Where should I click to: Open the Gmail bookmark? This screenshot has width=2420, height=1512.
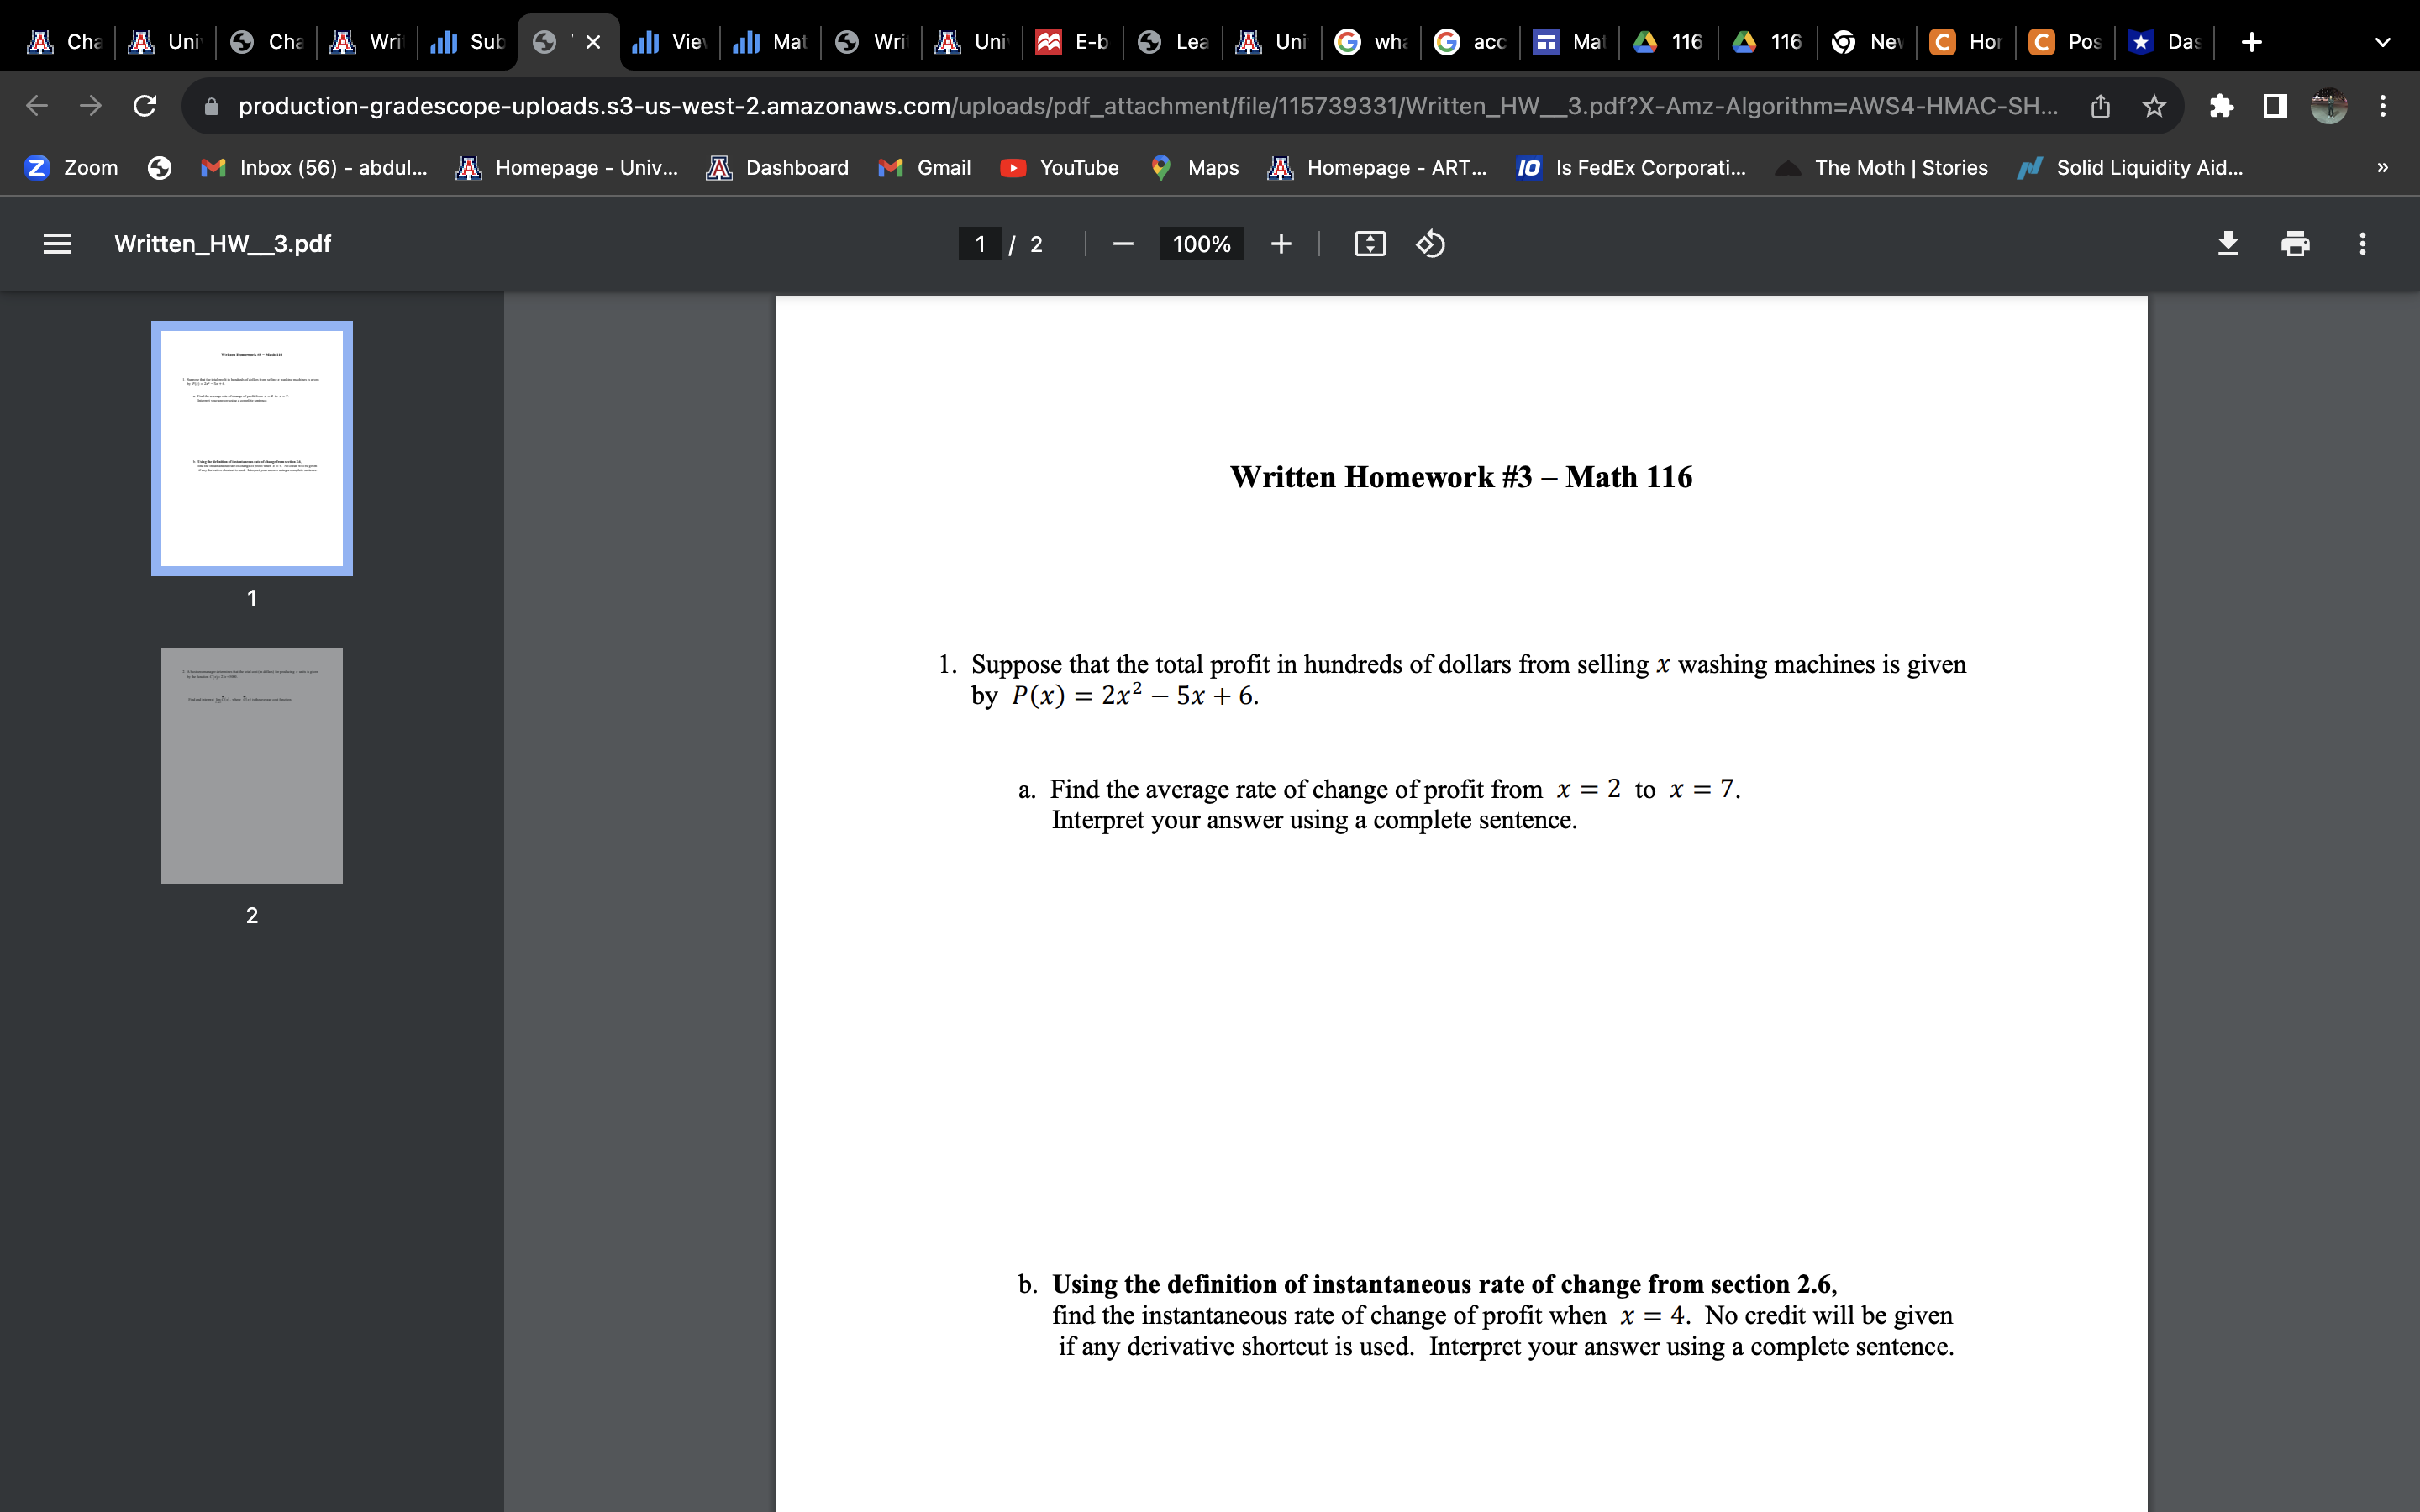pyautogui.click(x=925, y=168)
